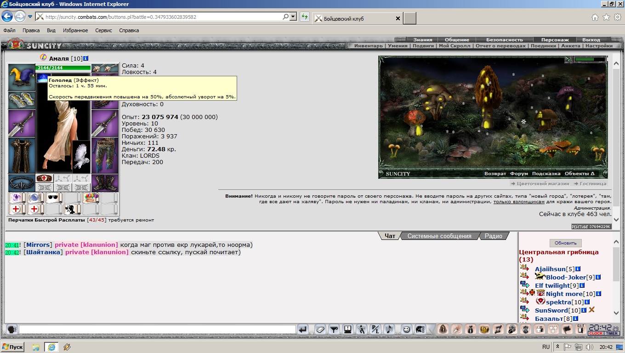This screenshot has height=353, width=625.
Task: Focus the chat message input field
Action: tap(157, 329)
